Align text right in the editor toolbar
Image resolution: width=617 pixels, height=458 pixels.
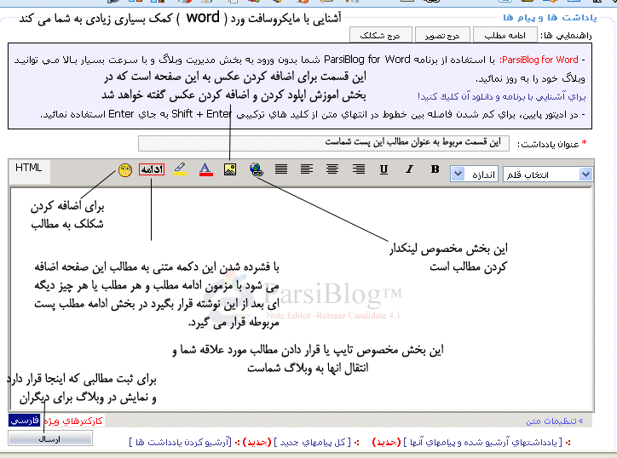[359, 169]
